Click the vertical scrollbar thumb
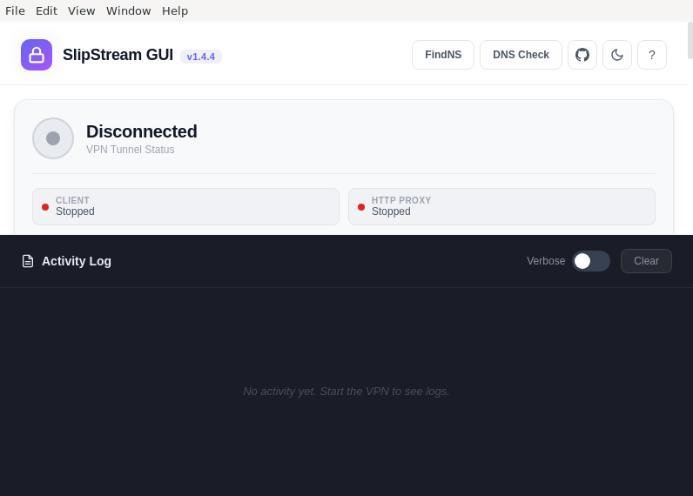The image size is (693, 496). (690, 41)
